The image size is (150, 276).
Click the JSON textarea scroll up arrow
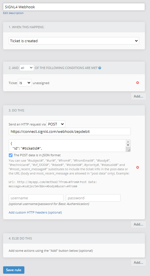click(128, 142)
